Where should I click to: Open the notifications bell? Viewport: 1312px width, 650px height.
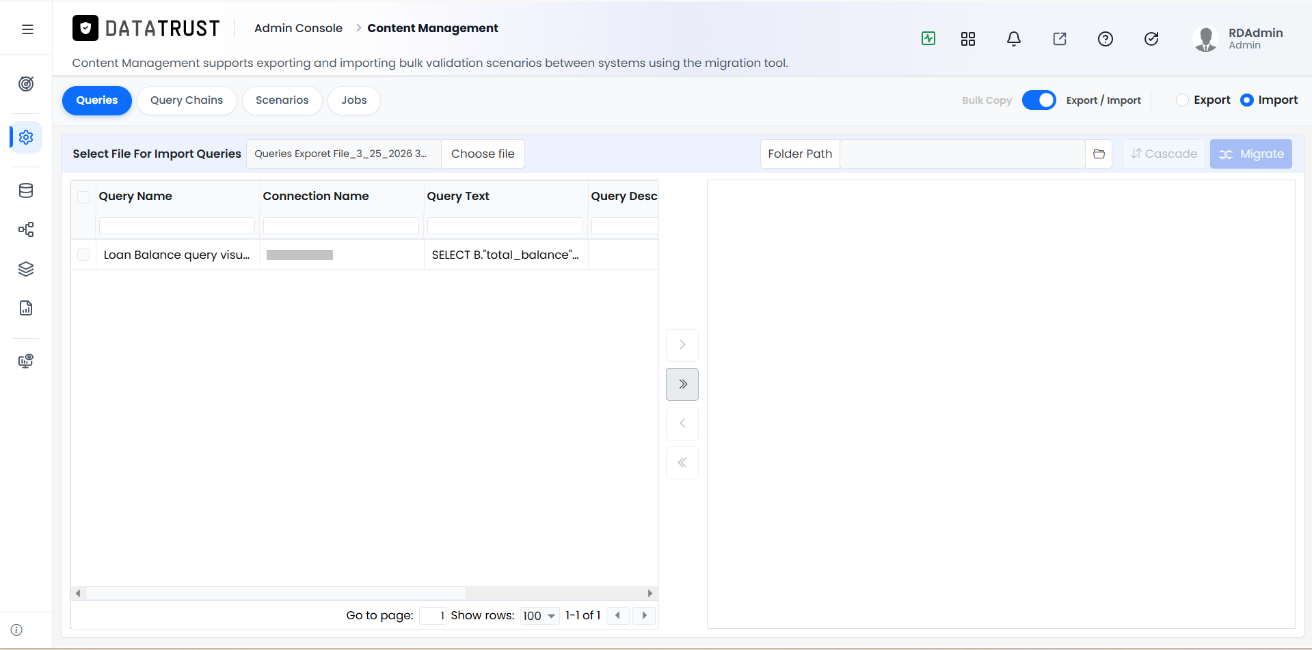1014,39
